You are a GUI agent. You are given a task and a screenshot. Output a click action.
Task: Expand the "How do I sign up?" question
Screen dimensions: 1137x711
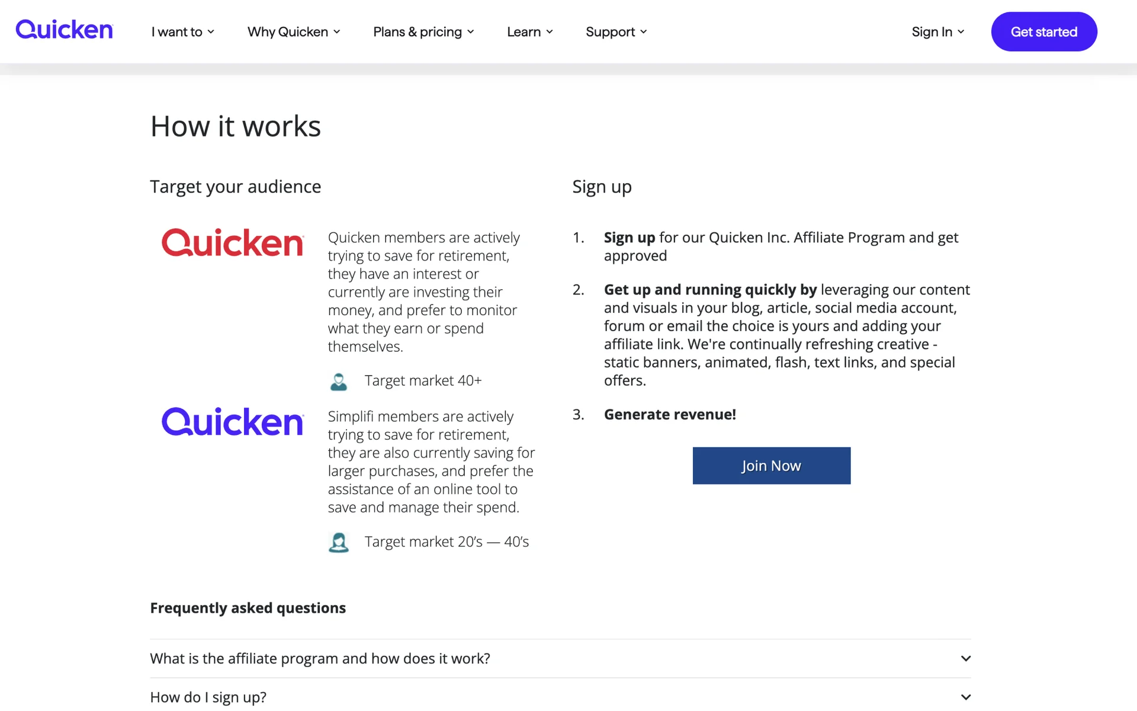[x=208, y=697]
